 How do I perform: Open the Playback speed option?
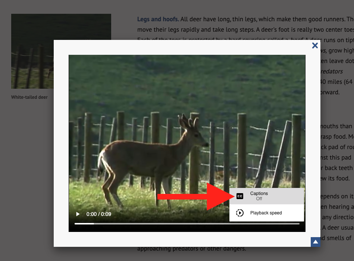click(x=267, y=213)
